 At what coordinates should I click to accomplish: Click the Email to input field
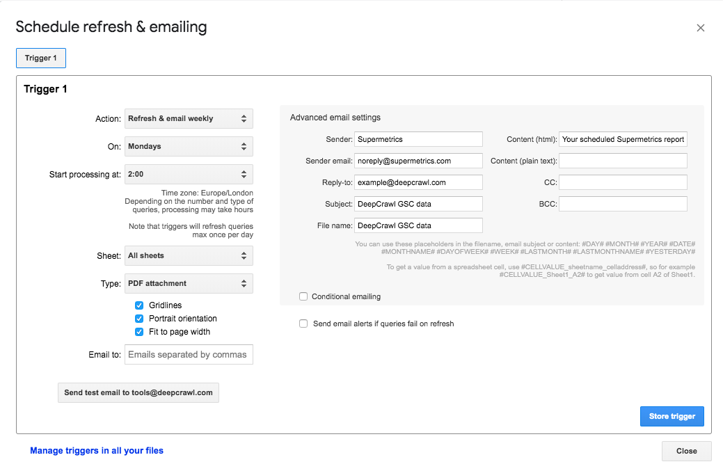point(189,355)
